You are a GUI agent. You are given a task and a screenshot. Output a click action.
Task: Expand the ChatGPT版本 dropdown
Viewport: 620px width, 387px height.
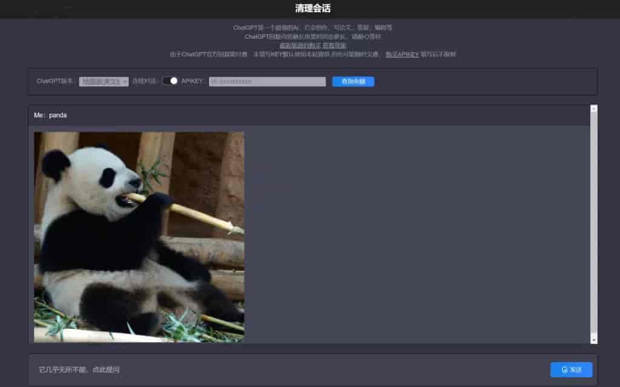[104, 81]
